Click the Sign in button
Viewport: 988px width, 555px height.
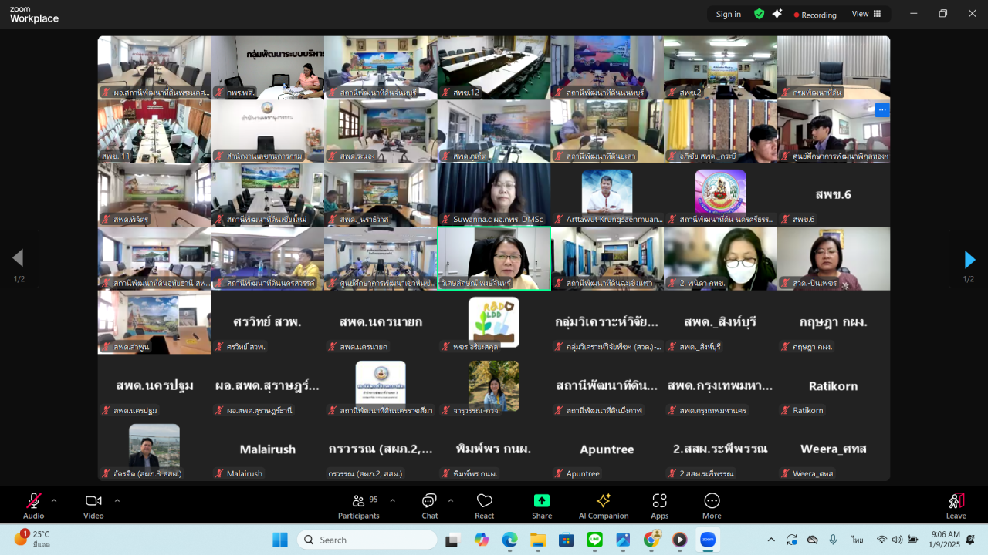click(728, 14)
